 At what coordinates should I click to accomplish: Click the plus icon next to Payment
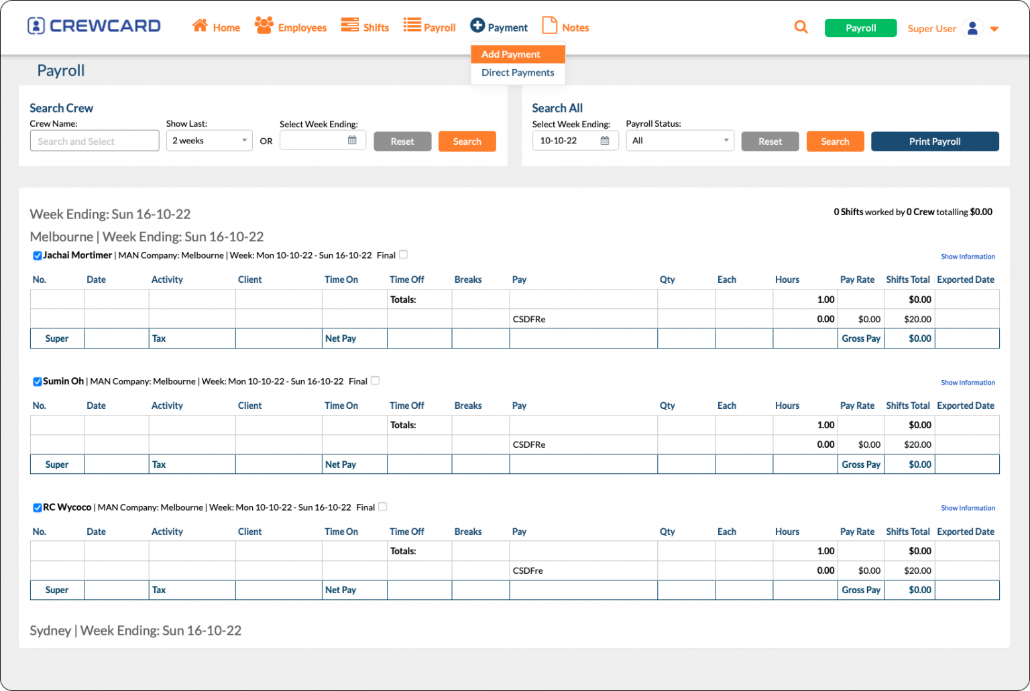point(477,25)
